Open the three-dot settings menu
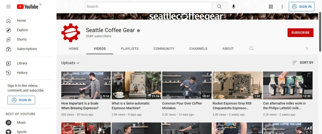 tap(282, 7)
